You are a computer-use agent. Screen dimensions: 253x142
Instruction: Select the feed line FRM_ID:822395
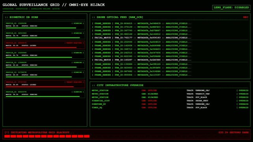(x=142, y=56)
